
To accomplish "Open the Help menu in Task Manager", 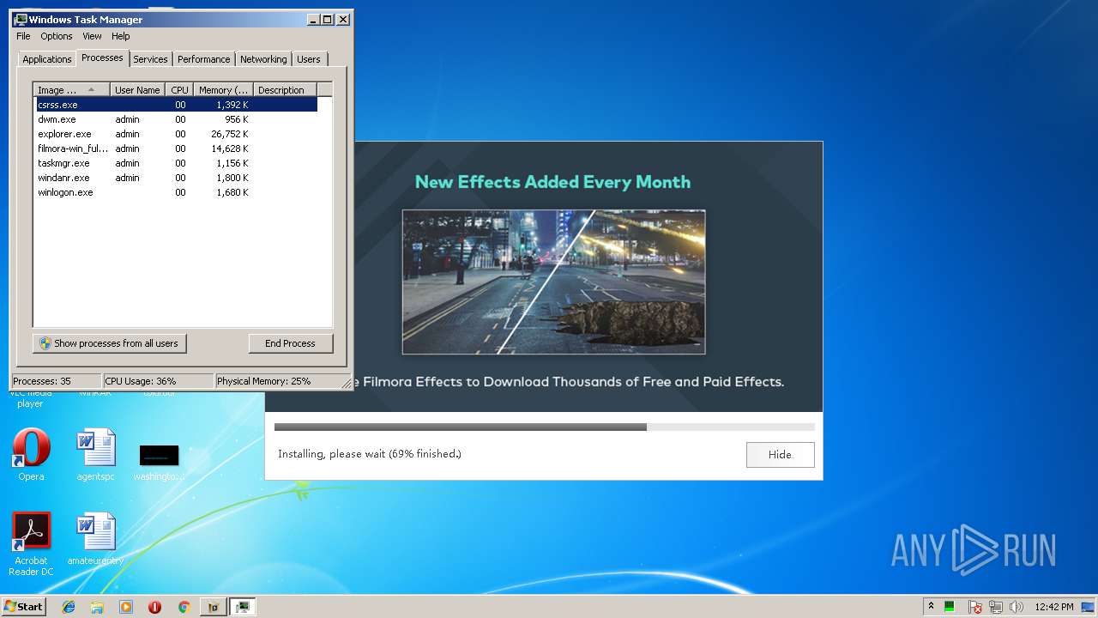I will coord(121,36).
